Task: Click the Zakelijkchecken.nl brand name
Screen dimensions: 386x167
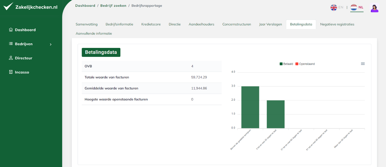Action: pos(36,7)
